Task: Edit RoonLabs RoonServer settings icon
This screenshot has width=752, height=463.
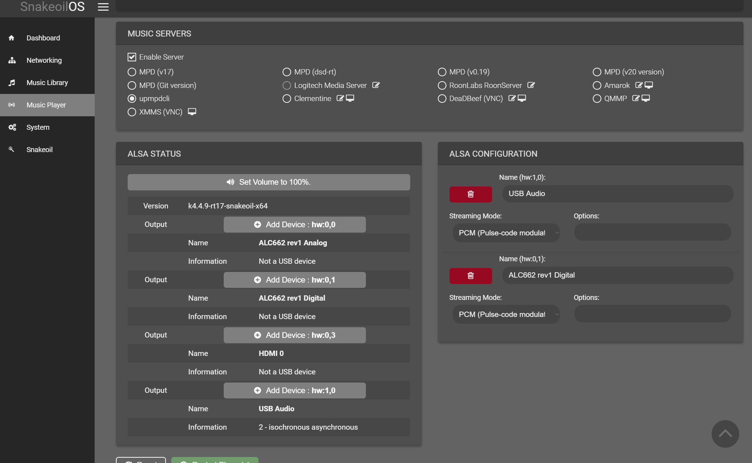Action: tap(531, 85)
